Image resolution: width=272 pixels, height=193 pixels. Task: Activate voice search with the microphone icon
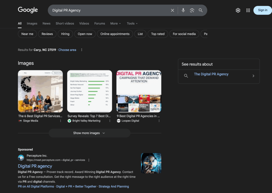coord(183,10)
